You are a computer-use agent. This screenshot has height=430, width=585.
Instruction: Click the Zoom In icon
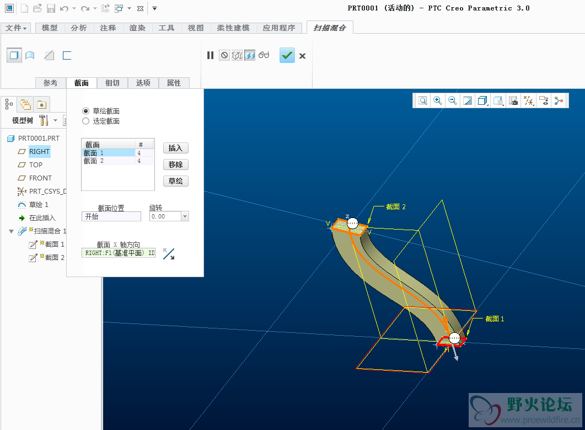pos(437,100)
